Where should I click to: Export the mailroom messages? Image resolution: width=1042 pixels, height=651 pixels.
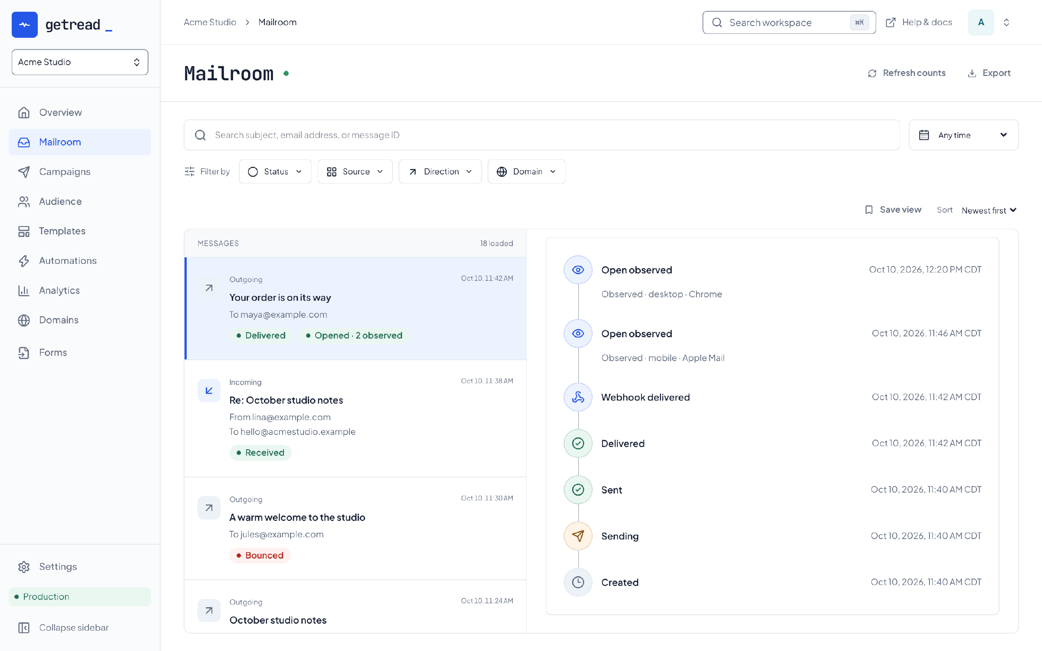point(989,73)
